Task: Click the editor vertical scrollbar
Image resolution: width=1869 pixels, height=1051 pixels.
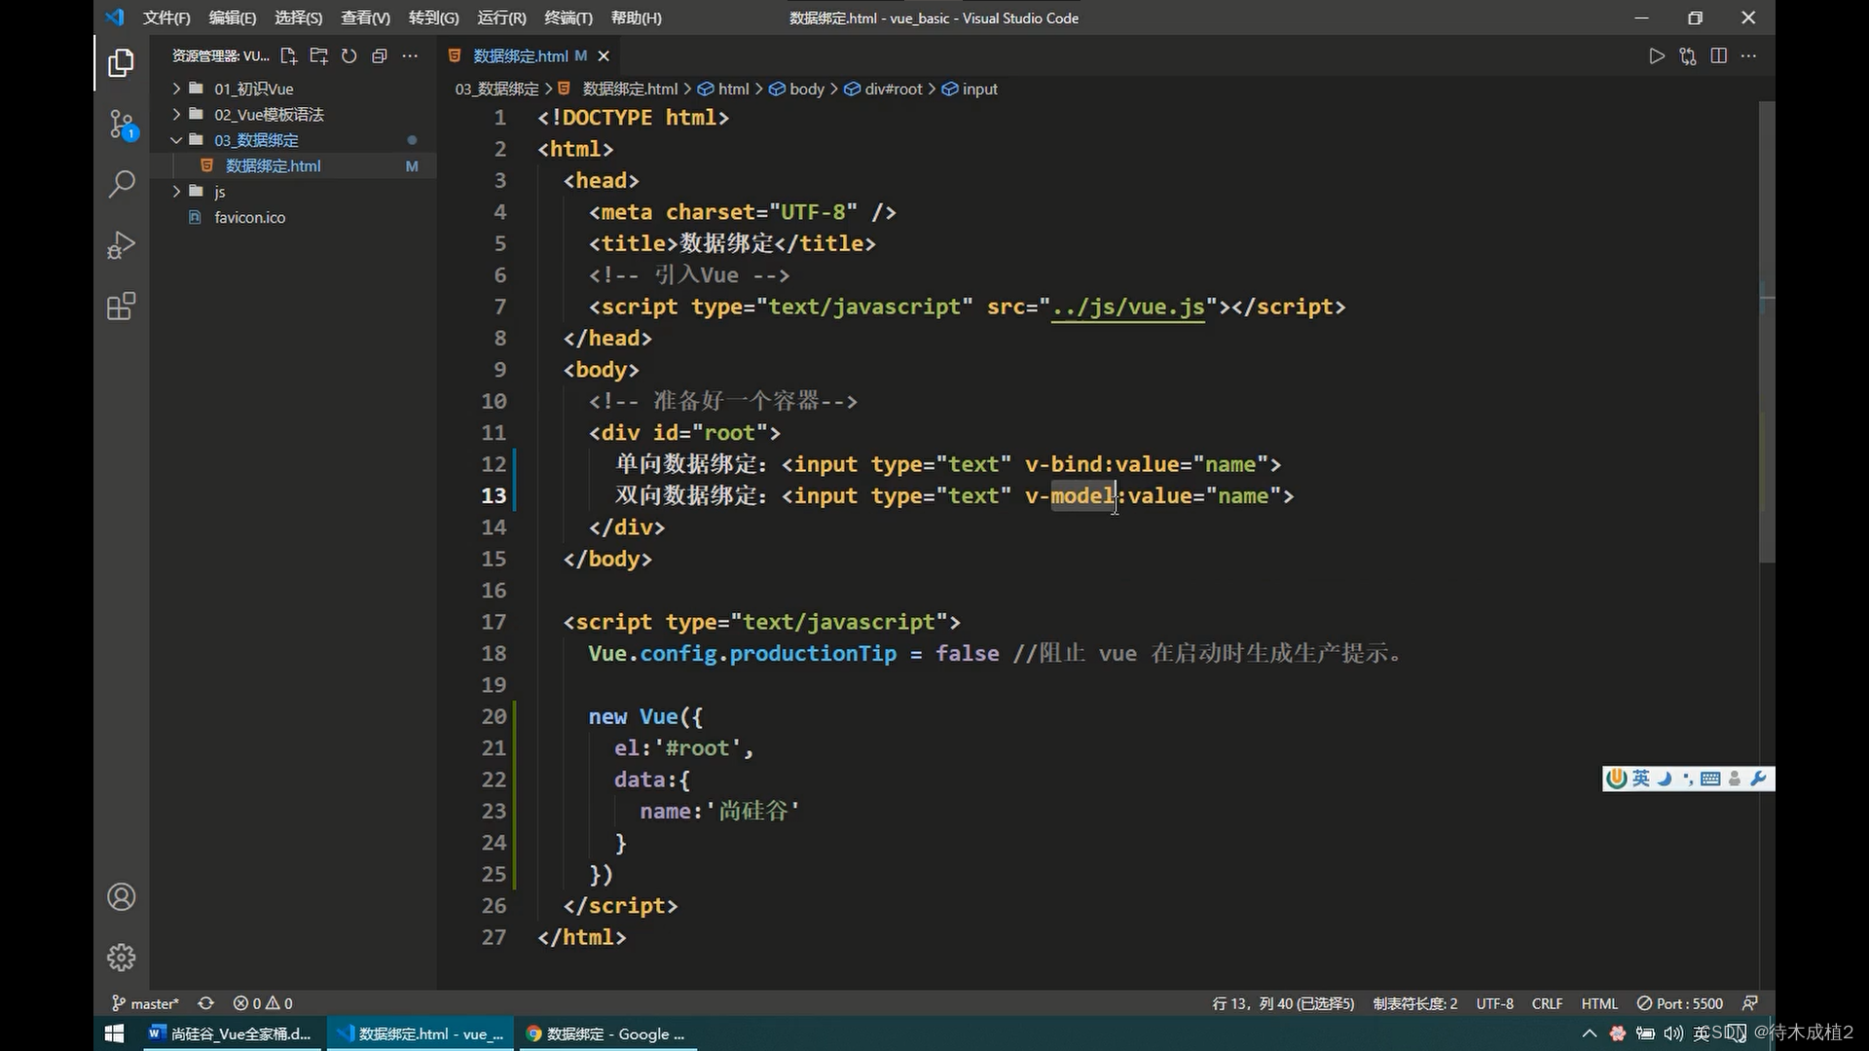Action: pos(1767,331)
